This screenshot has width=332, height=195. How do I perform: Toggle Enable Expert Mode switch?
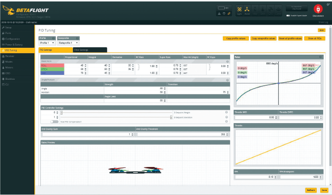pyautogui.click(x=288, y=15)
